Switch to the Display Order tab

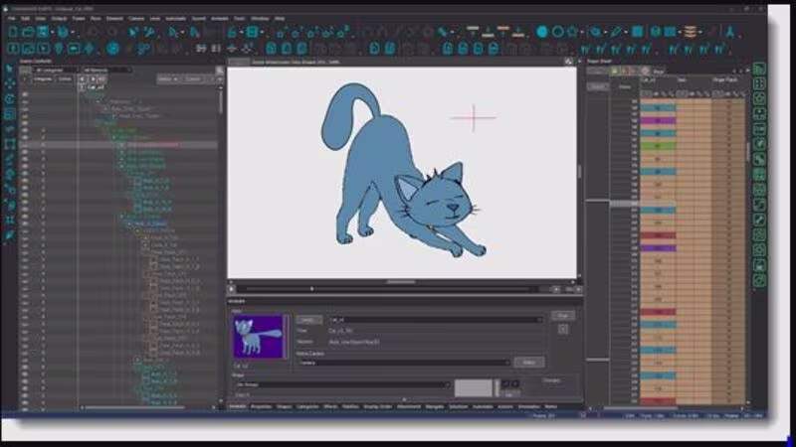click(x=378, y=406)
